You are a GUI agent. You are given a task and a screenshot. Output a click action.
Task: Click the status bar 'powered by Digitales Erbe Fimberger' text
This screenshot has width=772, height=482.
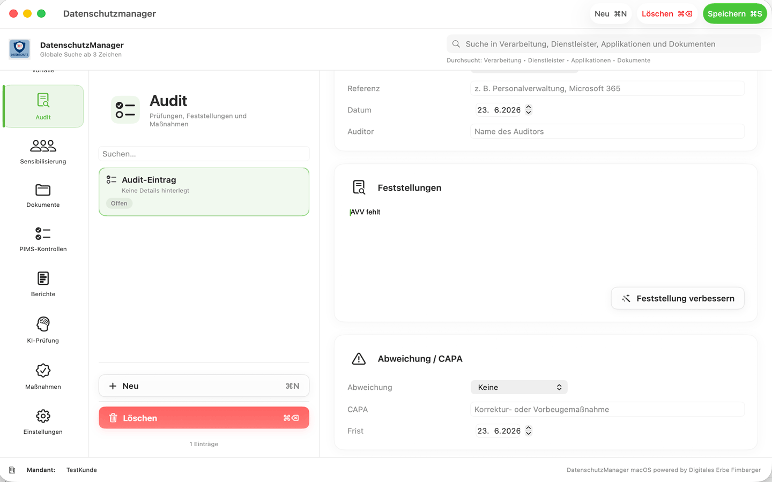point(707,470)
